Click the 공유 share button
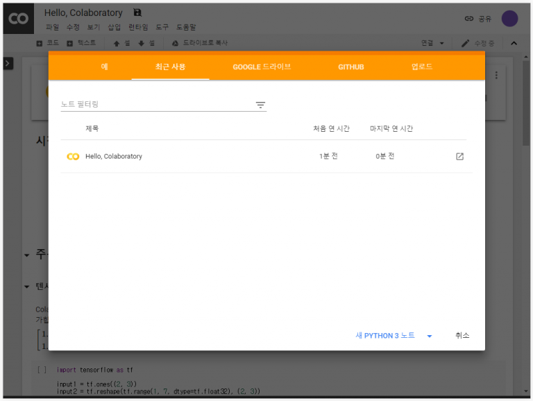This screenshot has height=401, width=533. 478,19
